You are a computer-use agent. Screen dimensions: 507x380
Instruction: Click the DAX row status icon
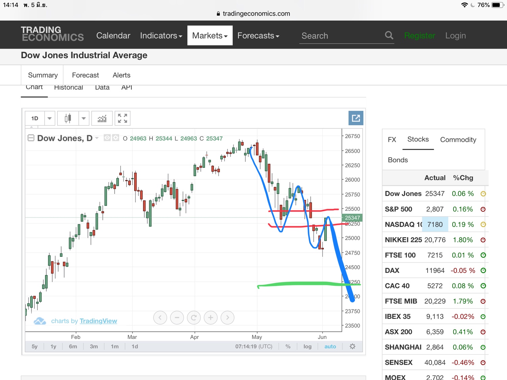(x=483, y=271)
